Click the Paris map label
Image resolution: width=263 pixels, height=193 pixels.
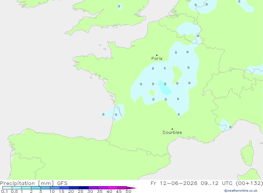click(157, 58)
